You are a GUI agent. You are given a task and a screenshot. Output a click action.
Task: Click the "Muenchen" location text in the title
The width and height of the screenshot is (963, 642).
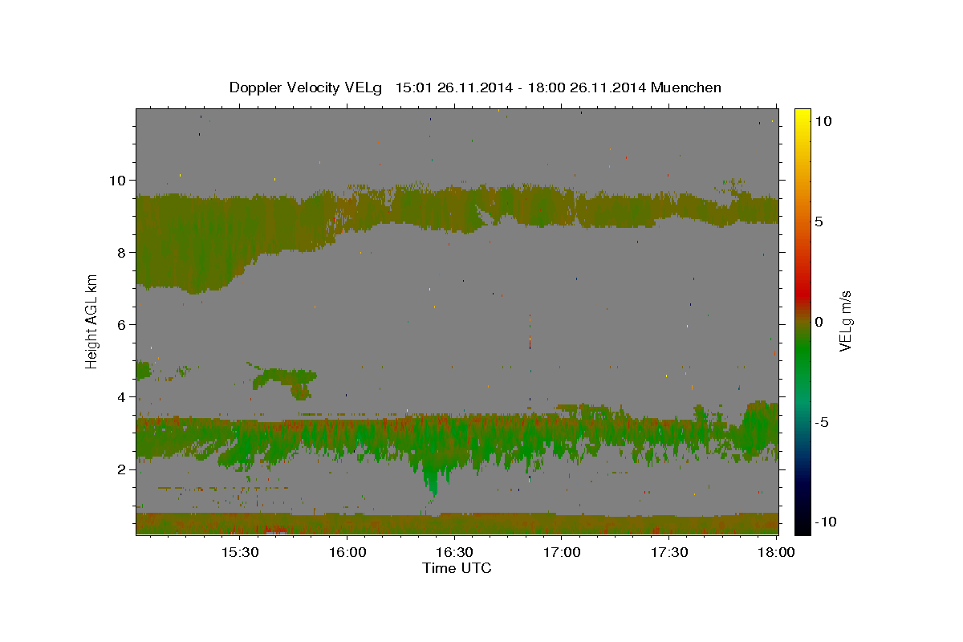[688, 87]
